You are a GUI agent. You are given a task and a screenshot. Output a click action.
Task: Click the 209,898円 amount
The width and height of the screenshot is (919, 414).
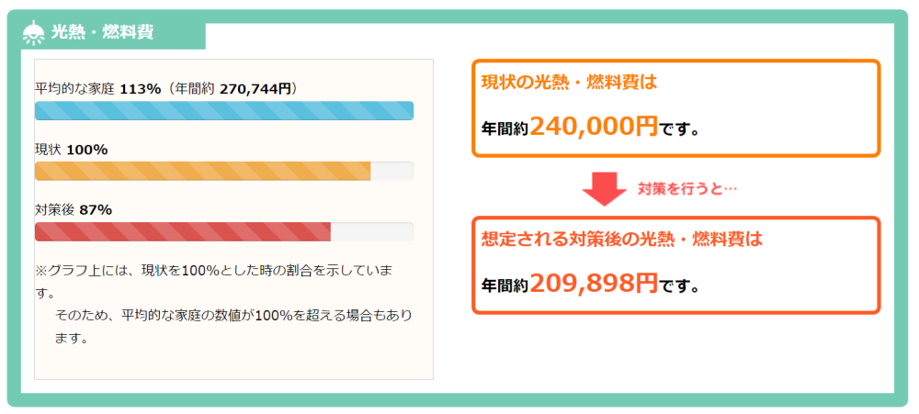click(x=594, y=284)
